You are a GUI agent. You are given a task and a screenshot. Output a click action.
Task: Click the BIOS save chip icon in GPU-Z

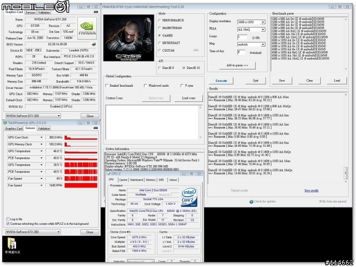94,44
